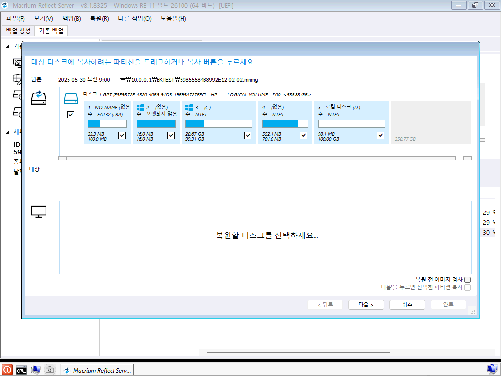This screenshot has height=376, width=501.
Task: Minimize the Macrium Reflect window
Action: tap(459, 5)
